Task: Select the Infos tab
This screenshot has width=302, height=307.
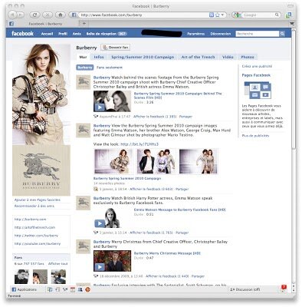Action: click(x=99, y=57)
